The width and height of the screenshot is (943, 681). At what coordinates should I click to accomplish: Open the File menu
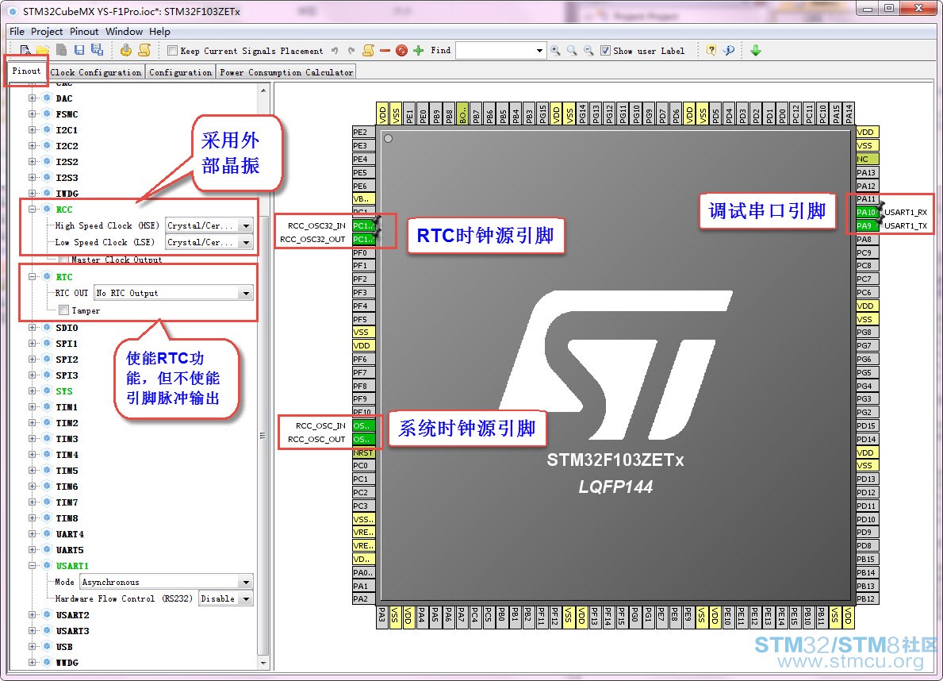(x=17, y=31)
